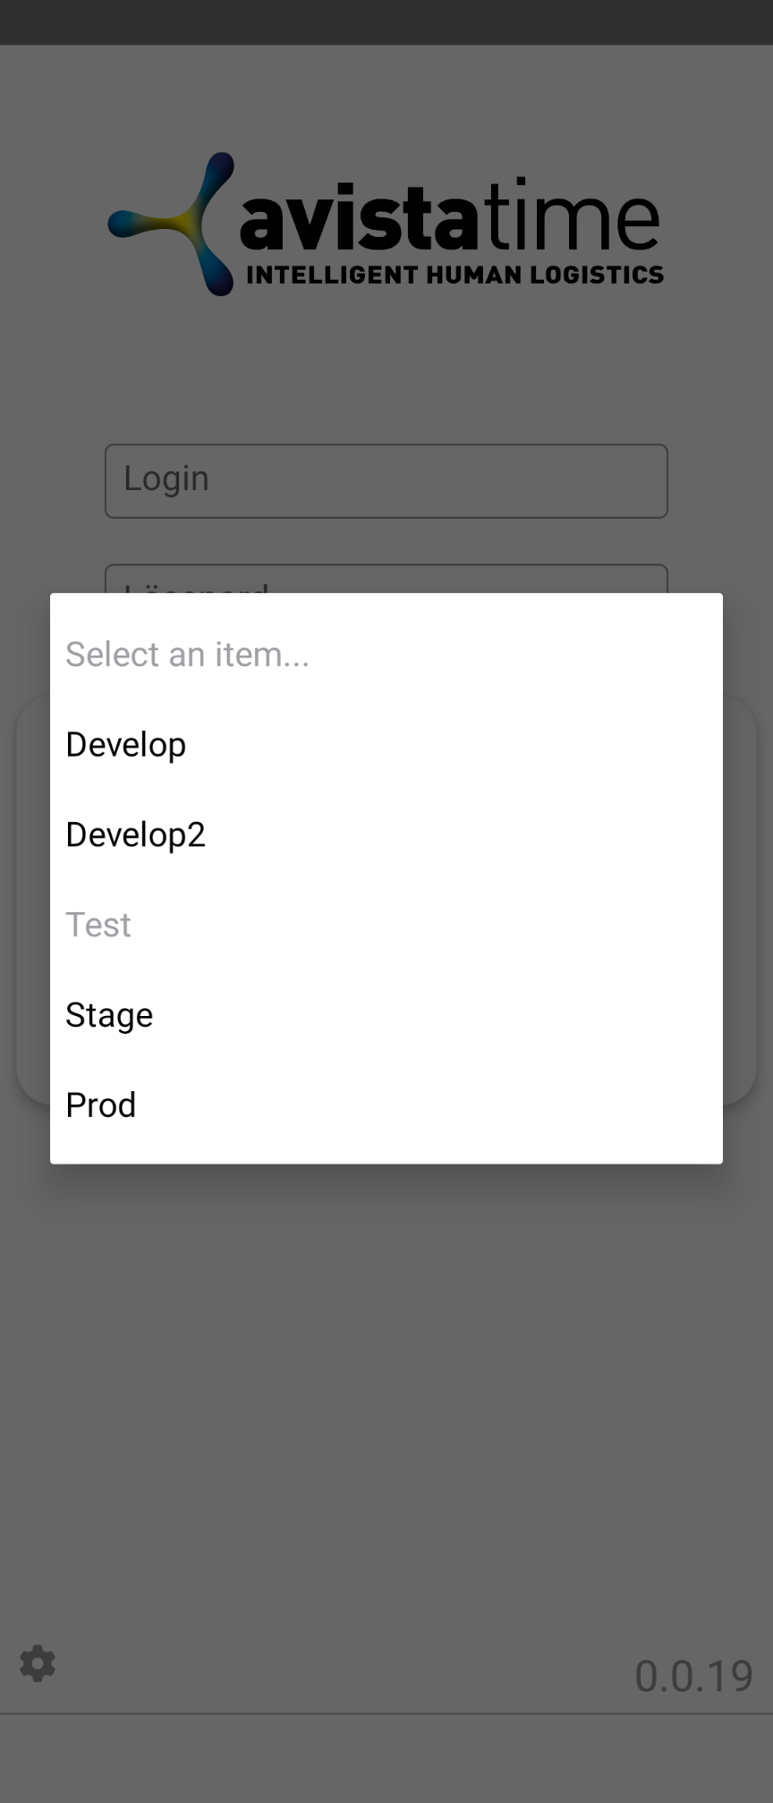Dismiss the dialog by tapping the dimmed area below it
The image size is (773, 1803).
click(x=386, y=1386)
